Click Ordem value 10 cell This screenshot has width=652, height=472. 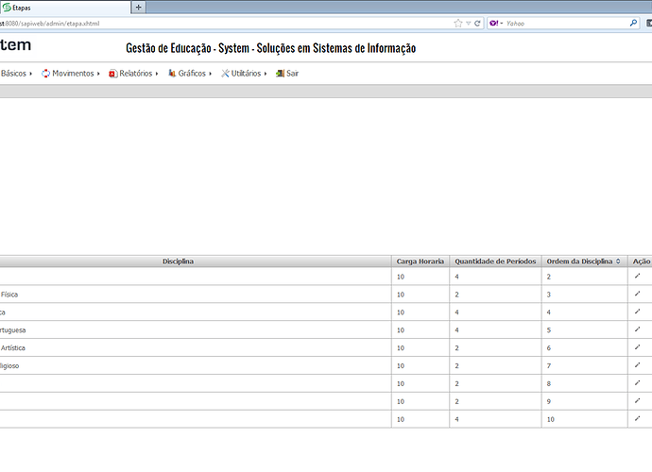tap(584, 419)
